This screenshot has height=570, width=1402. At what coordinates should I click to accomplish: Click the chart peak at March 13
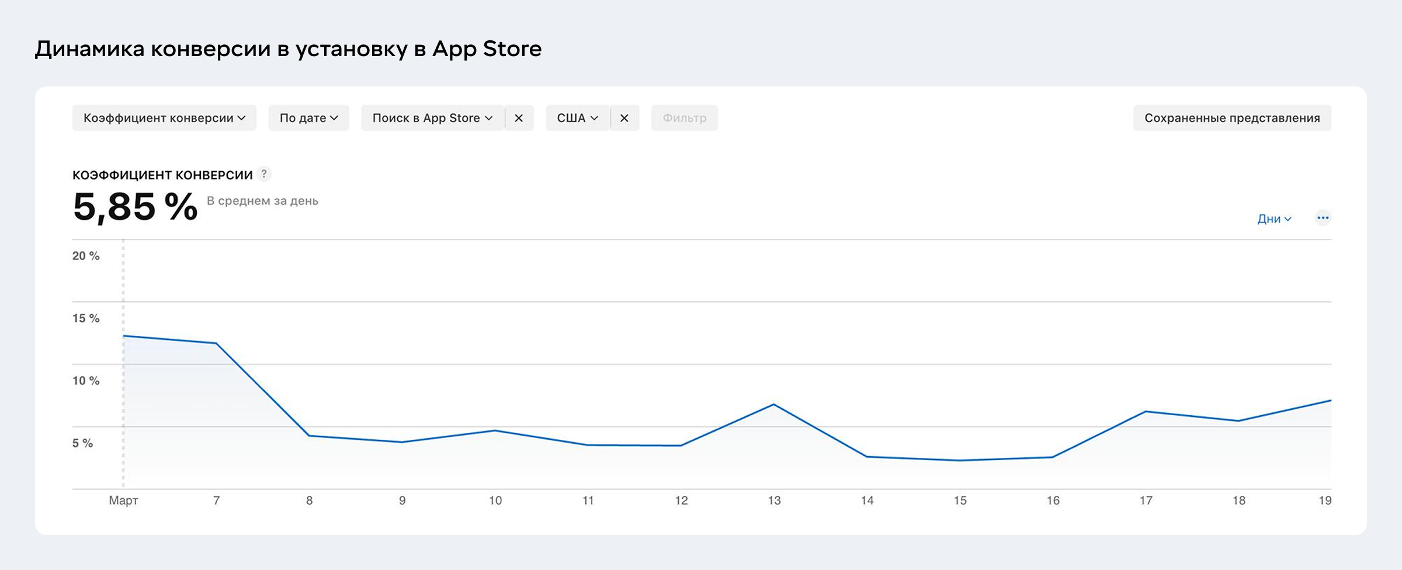(x=774, y=404)
